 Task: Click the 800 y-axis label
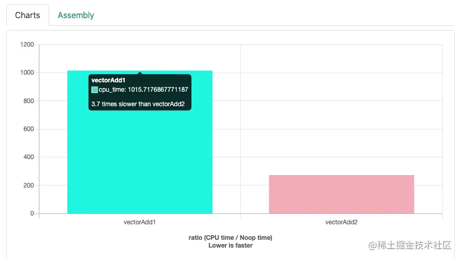[28, 101]
